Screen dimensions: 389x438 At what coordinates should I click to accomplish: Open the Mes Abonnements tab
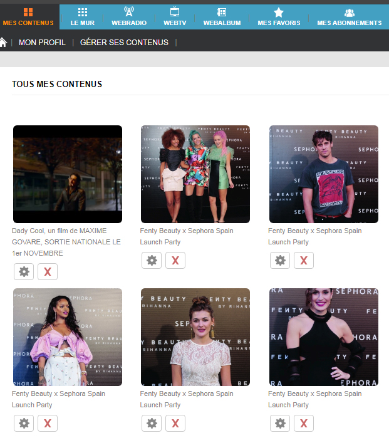pyautogui.click(x=350, y=17)
